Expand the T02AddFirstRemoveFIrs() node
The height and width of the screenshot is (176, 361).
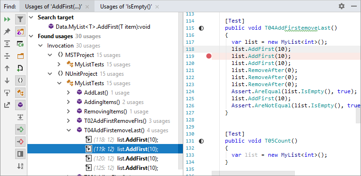tap(69, 121)
